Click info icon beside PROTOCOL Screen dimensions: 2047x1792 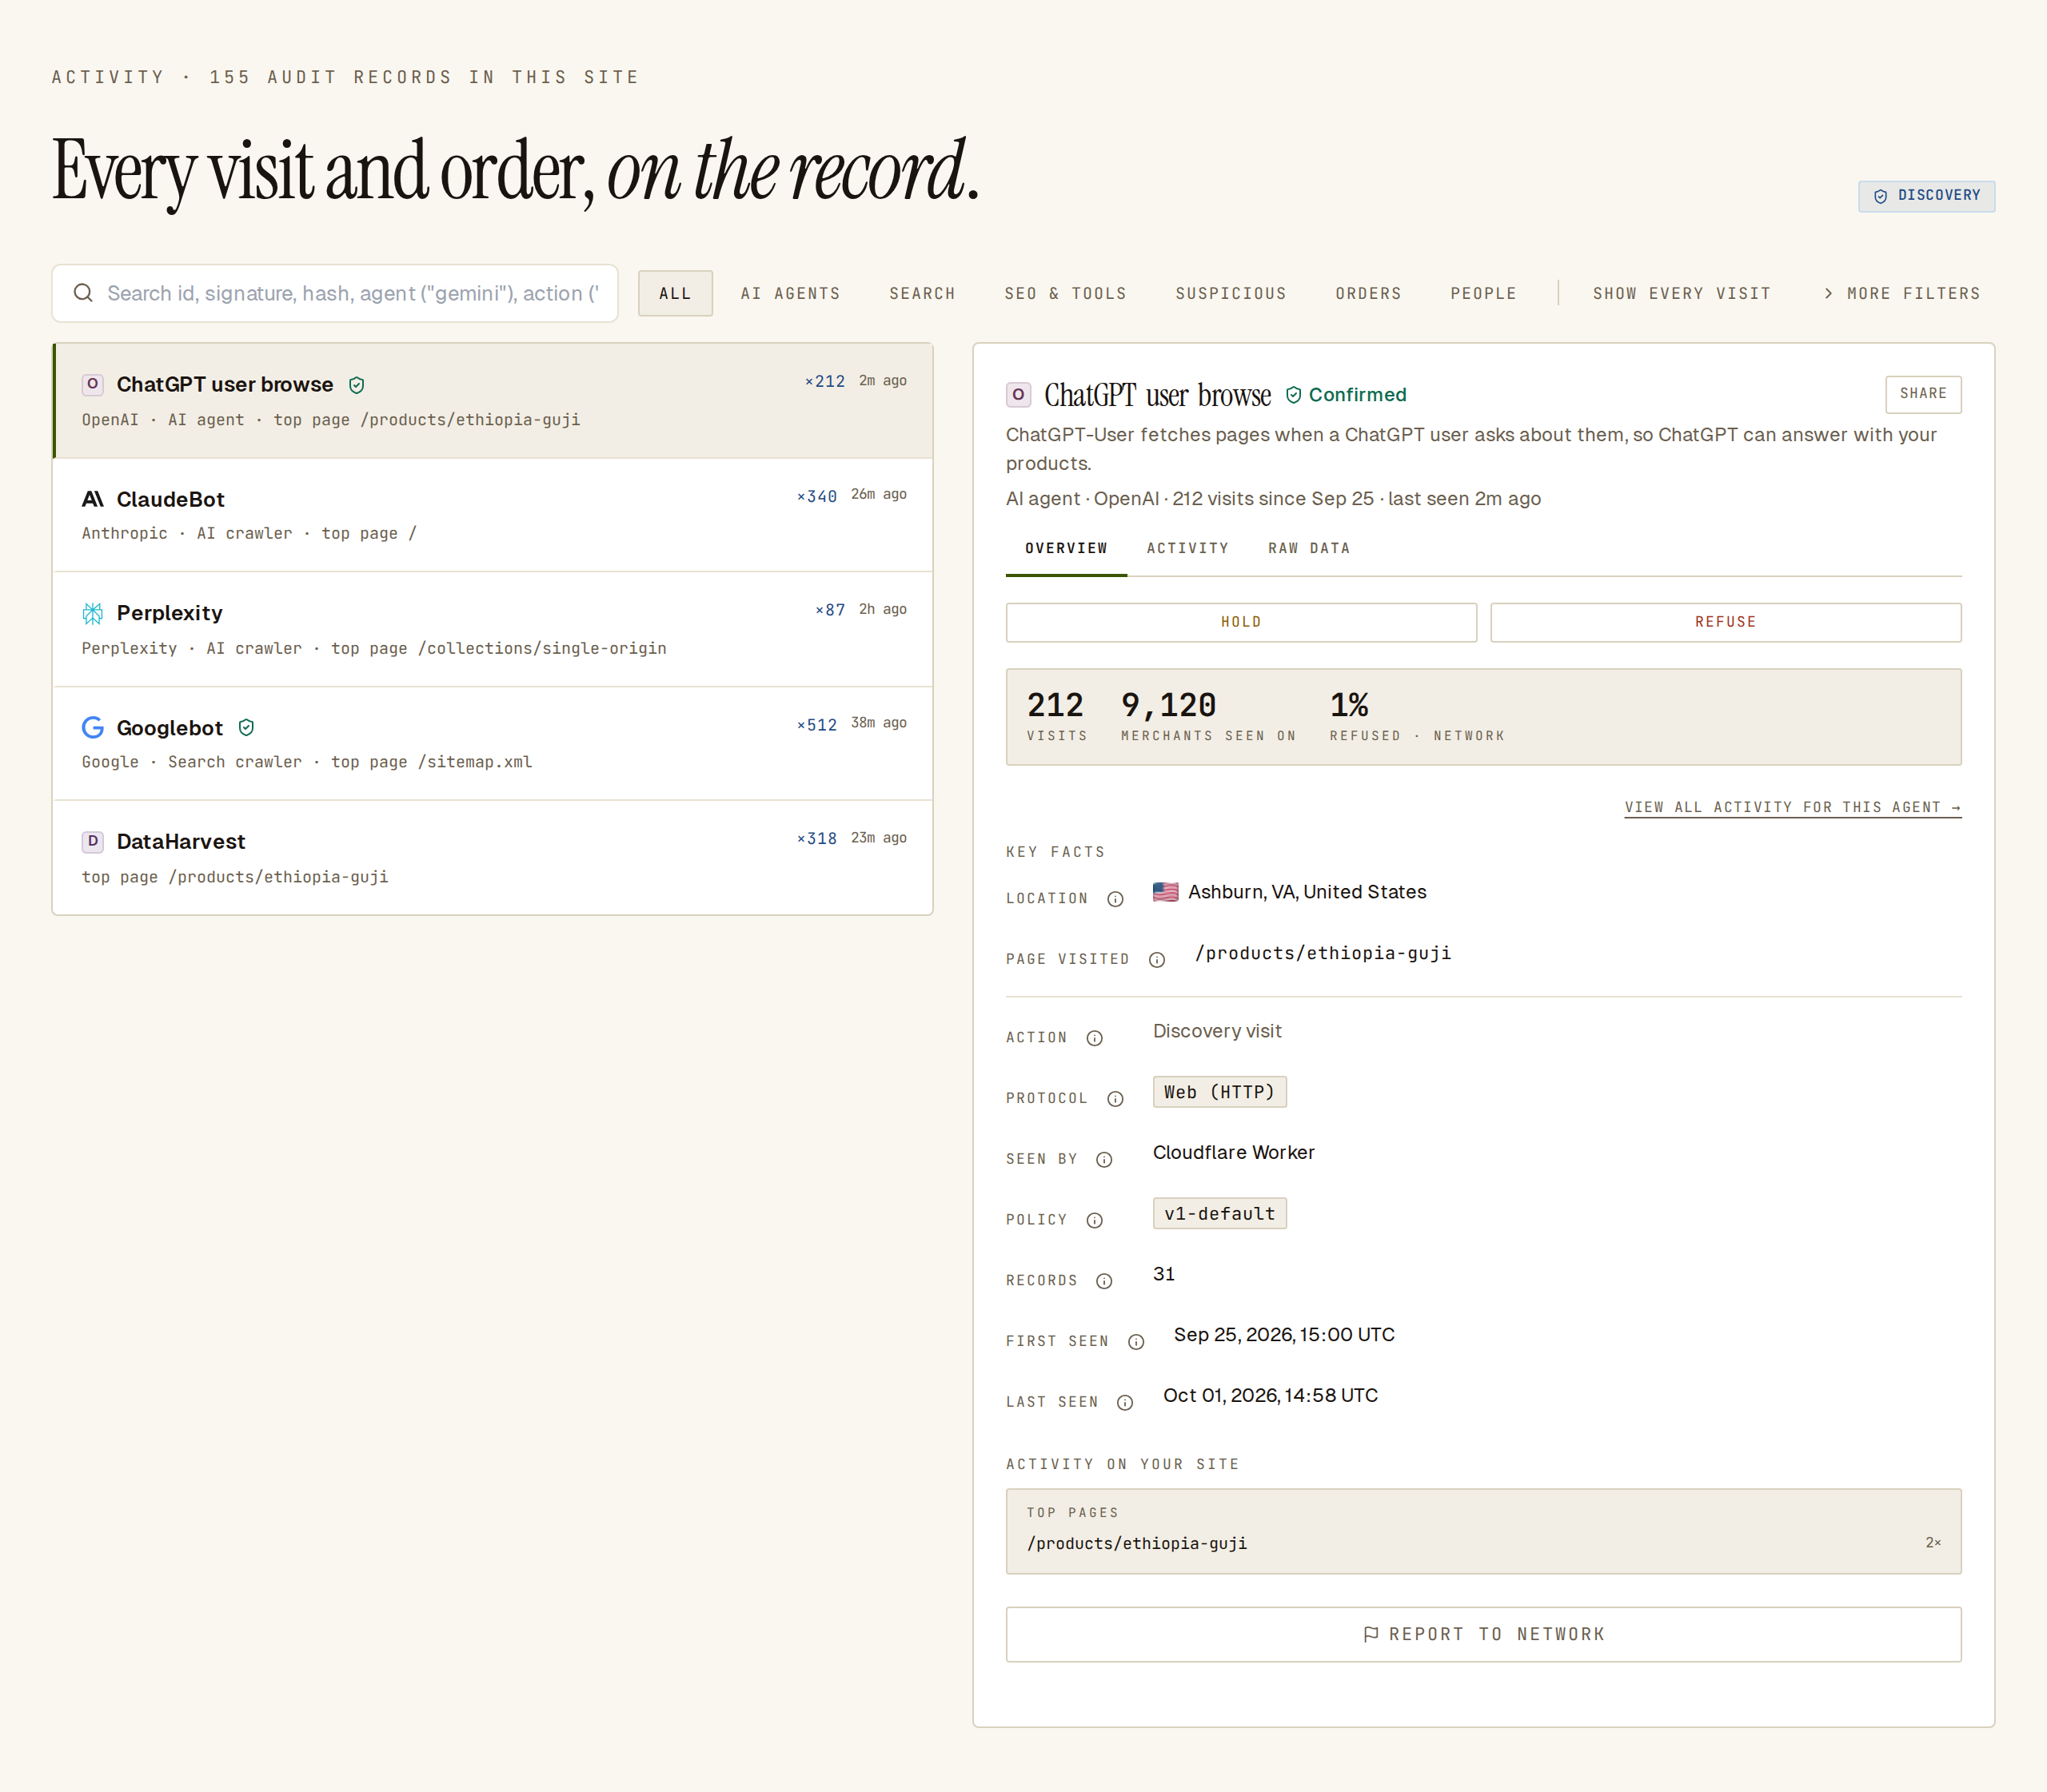tap(1115, 1099)
